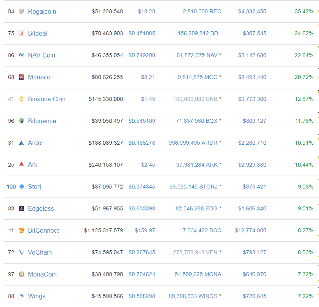Open the Monaco coin page
The width and height of the screenshot is (319, 307).
click(x=39, y=77)
